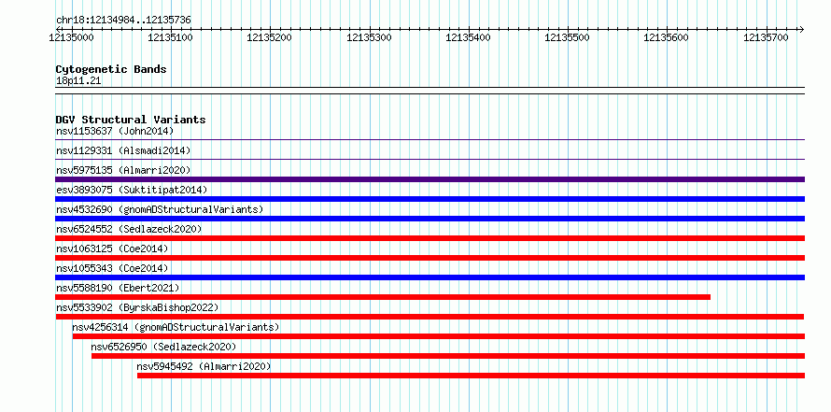Select the 18p11.21 band label
The width and height of the screenshot is (831, 412).
click(78, 81)
